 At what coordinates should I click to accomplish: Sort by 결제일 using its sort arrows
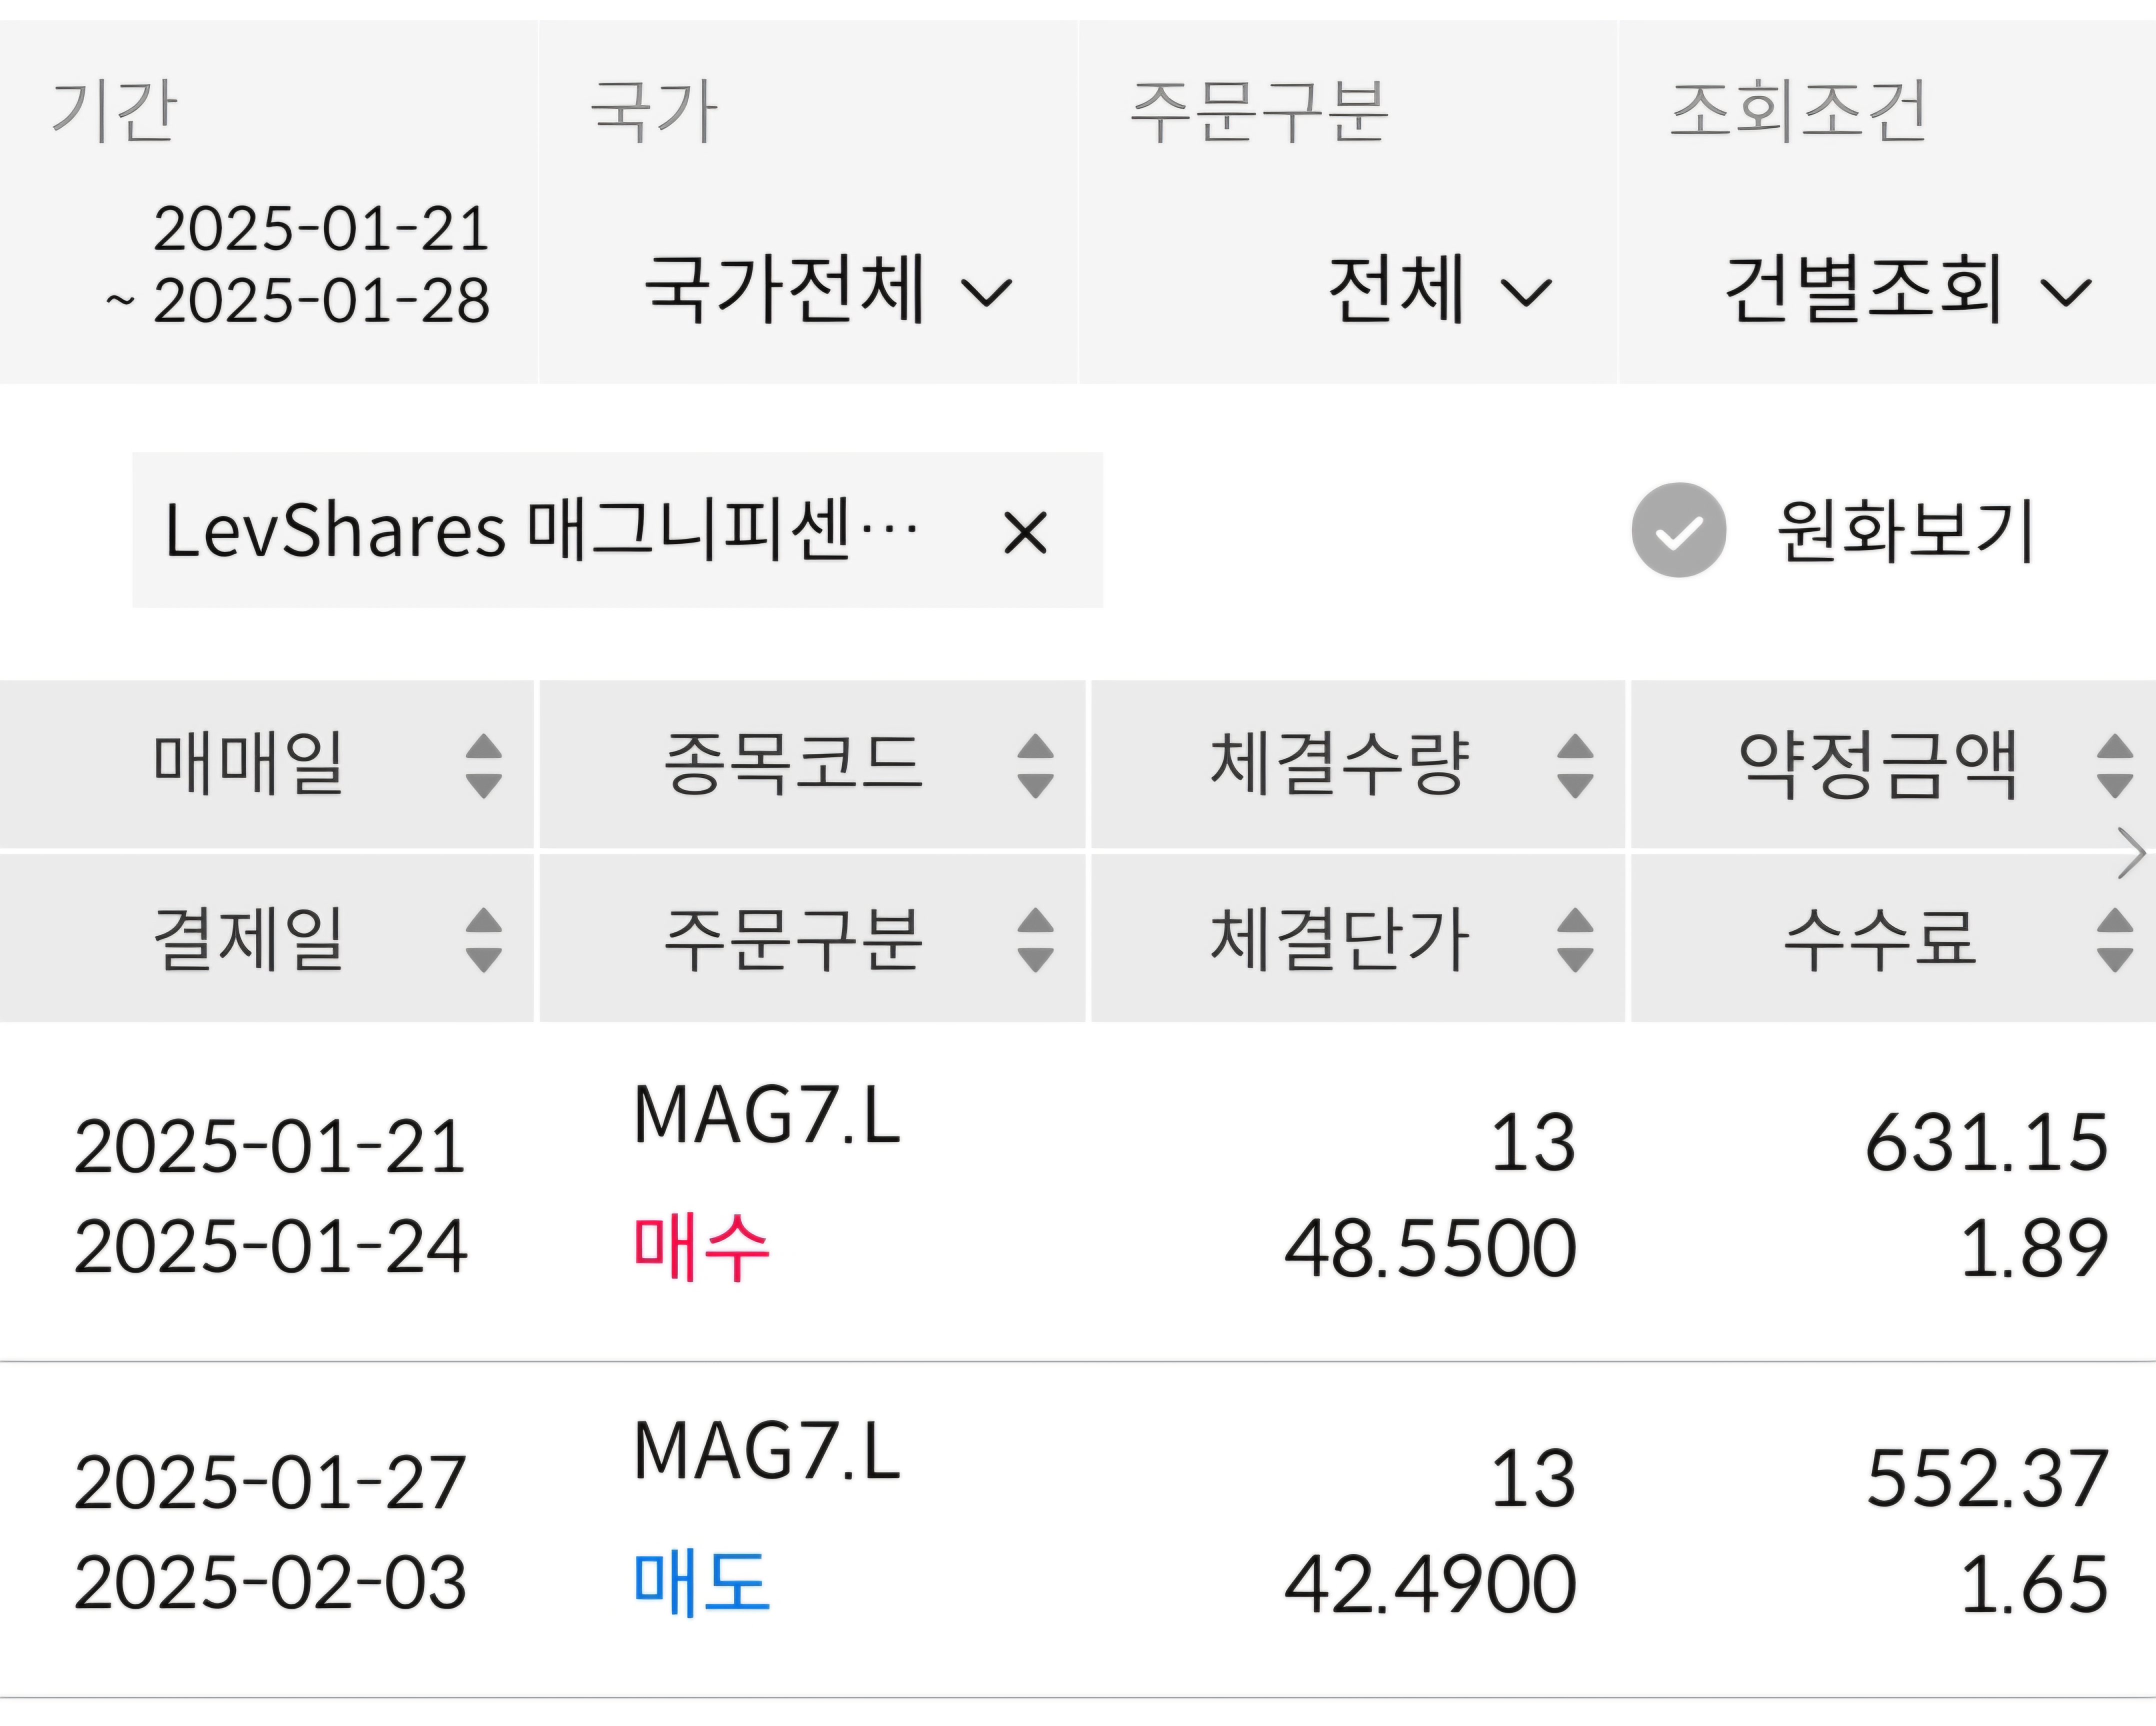(483, 940)
